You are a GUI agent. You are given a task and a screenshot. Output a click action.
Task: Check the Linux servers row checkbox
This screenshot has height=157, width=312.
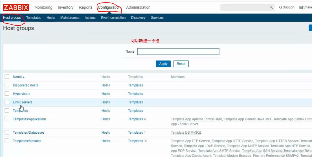coord(7,102)
